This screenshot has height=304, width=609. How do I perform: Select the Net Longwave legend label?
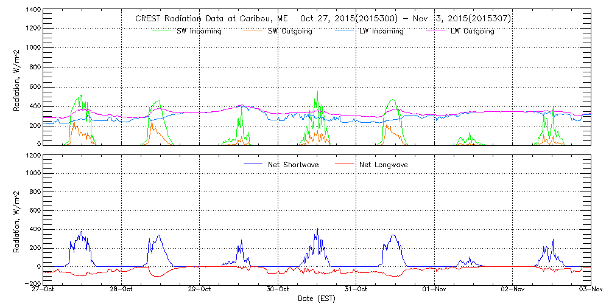[384, 164]
